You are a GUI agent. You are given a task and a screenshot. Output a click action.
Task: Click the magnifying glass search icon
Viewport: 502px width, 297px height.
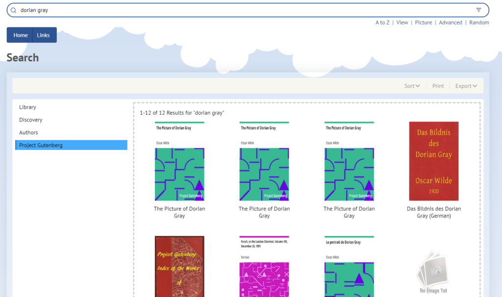[x=14, y=10]
